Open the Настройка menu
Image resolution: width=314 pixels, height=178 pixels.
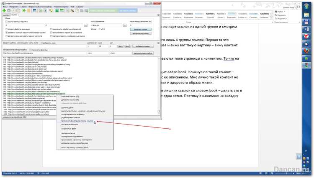point(14,7)
